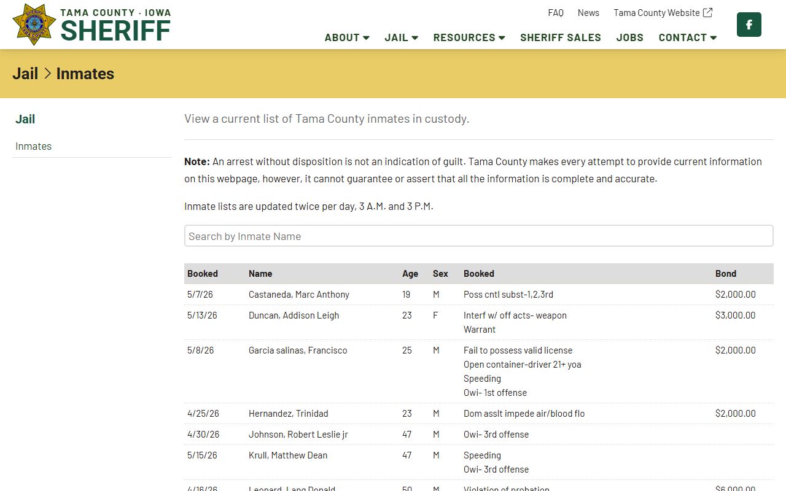Expand the Jail dropdown in the navigation bar
This screenshot has width=786, height=491.
402,37
